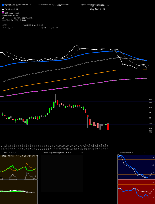The image size is (155, 204).
Task: Click the 'BUY Growing @ 18%' signal text
Action: (49, 28)
